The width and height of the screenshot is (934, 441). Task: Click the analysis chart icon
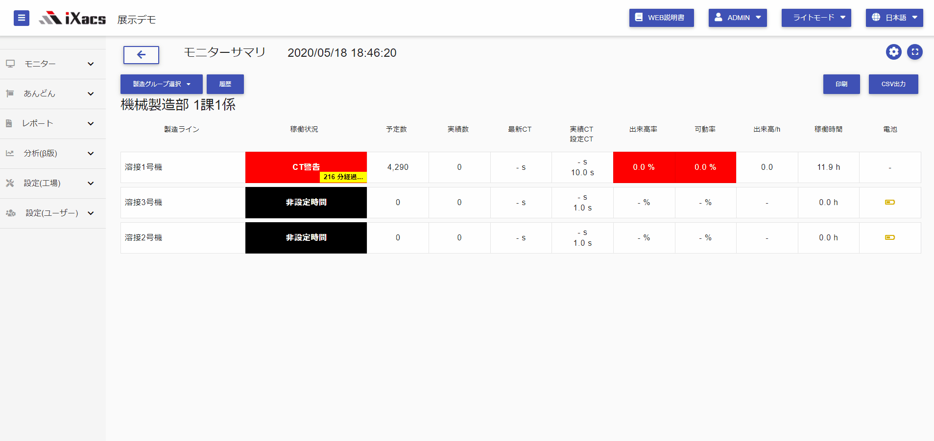coord(10,153)
